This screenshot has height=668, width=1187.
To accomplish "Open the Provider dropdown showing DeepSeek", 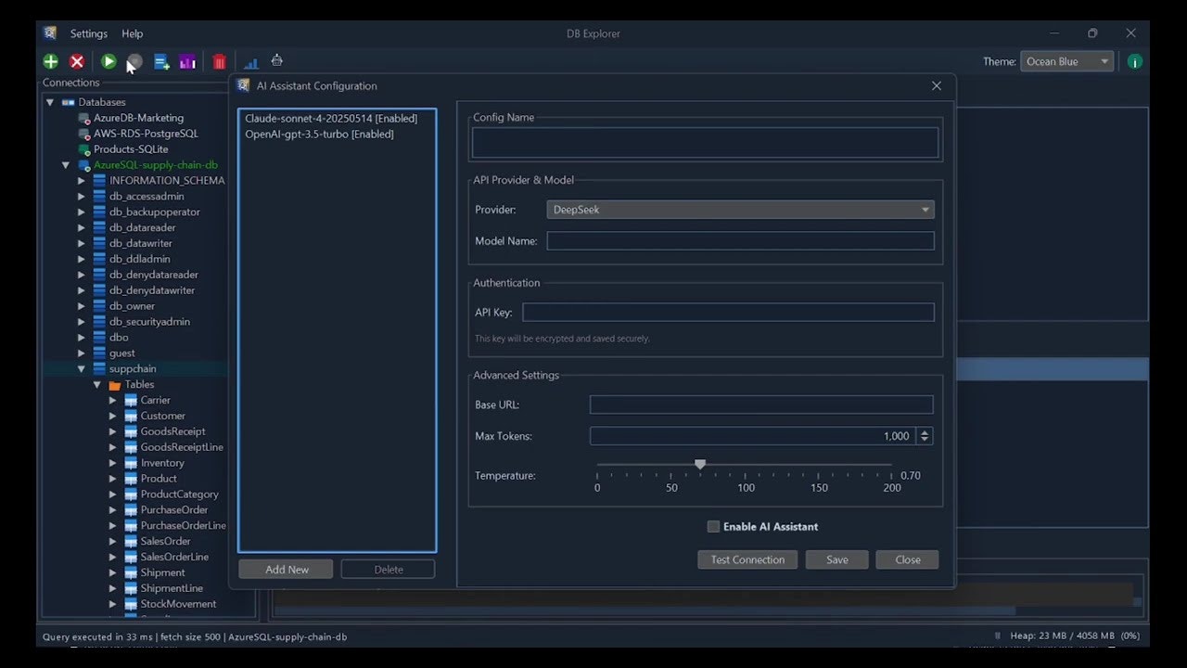I will click(739, 210).
